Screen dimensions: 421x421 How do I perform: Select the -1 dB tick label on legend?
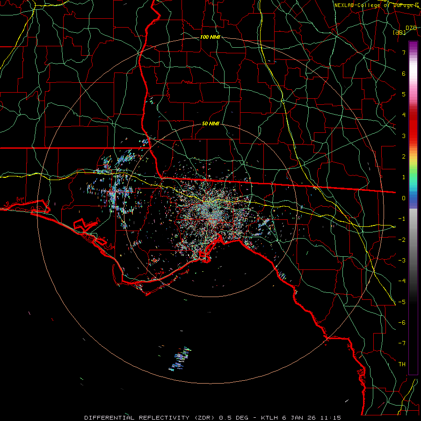click(402, 219)
